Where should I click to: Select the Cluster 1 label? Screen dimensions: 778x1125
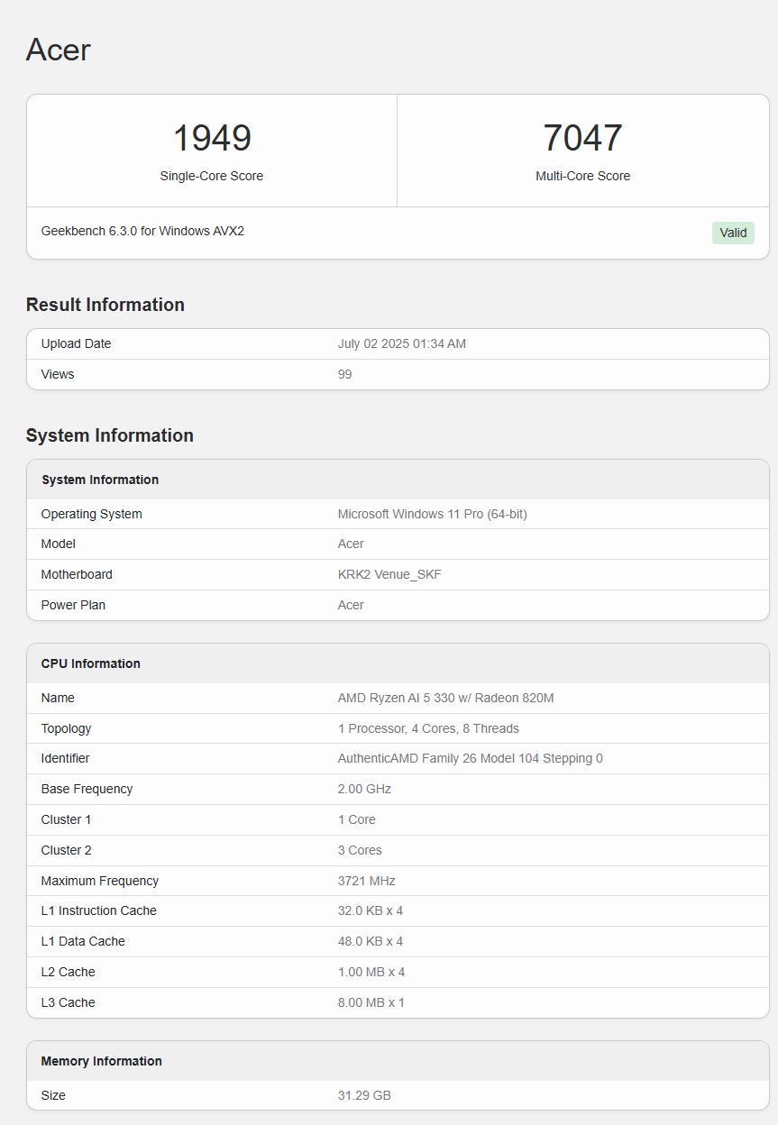(x=66, y=819)
